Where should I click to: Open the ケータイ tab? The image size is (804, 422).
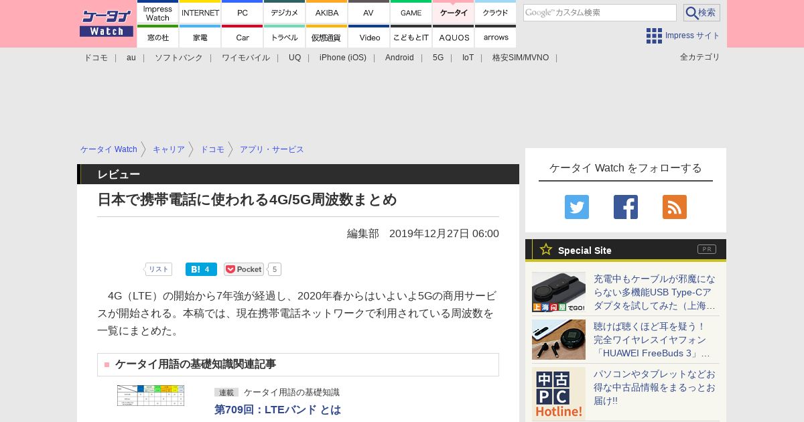pyautogui.click(x=454, y=13)
